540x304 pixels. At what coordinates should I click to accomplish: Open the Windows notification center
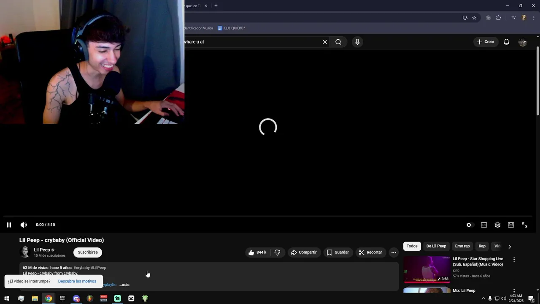(531, 299)
